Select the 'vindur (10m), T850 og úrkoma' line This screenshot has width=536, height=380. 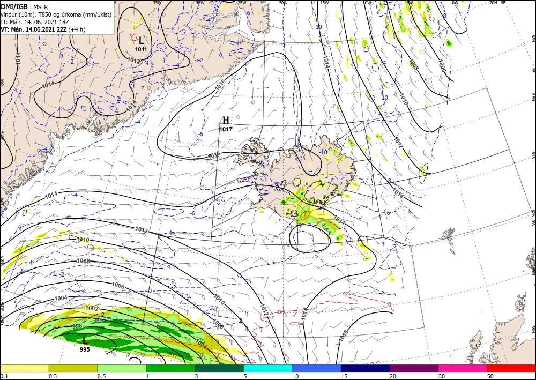[56, 14]
